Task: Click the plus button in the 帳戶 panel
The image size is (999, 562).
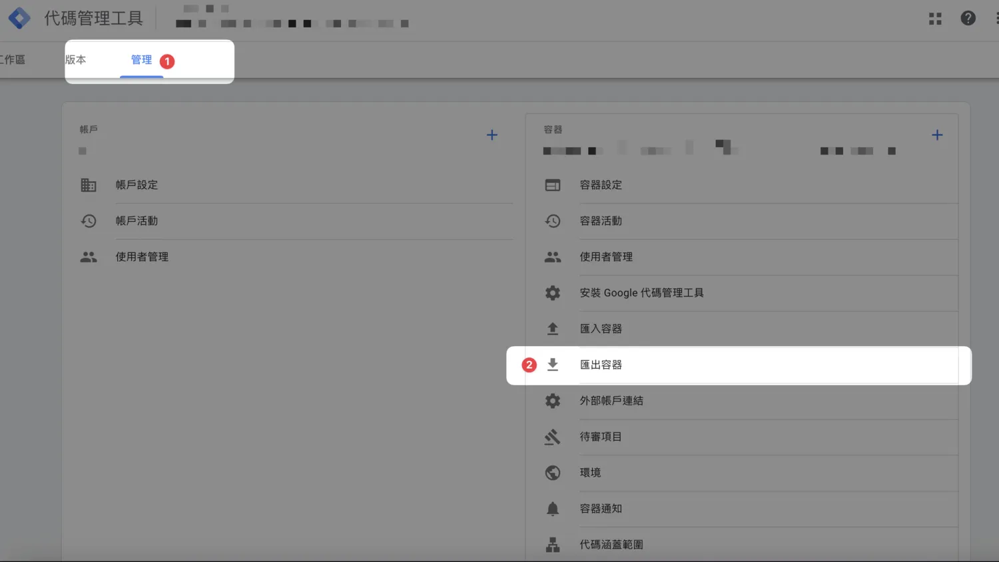Action: (492, 135)
